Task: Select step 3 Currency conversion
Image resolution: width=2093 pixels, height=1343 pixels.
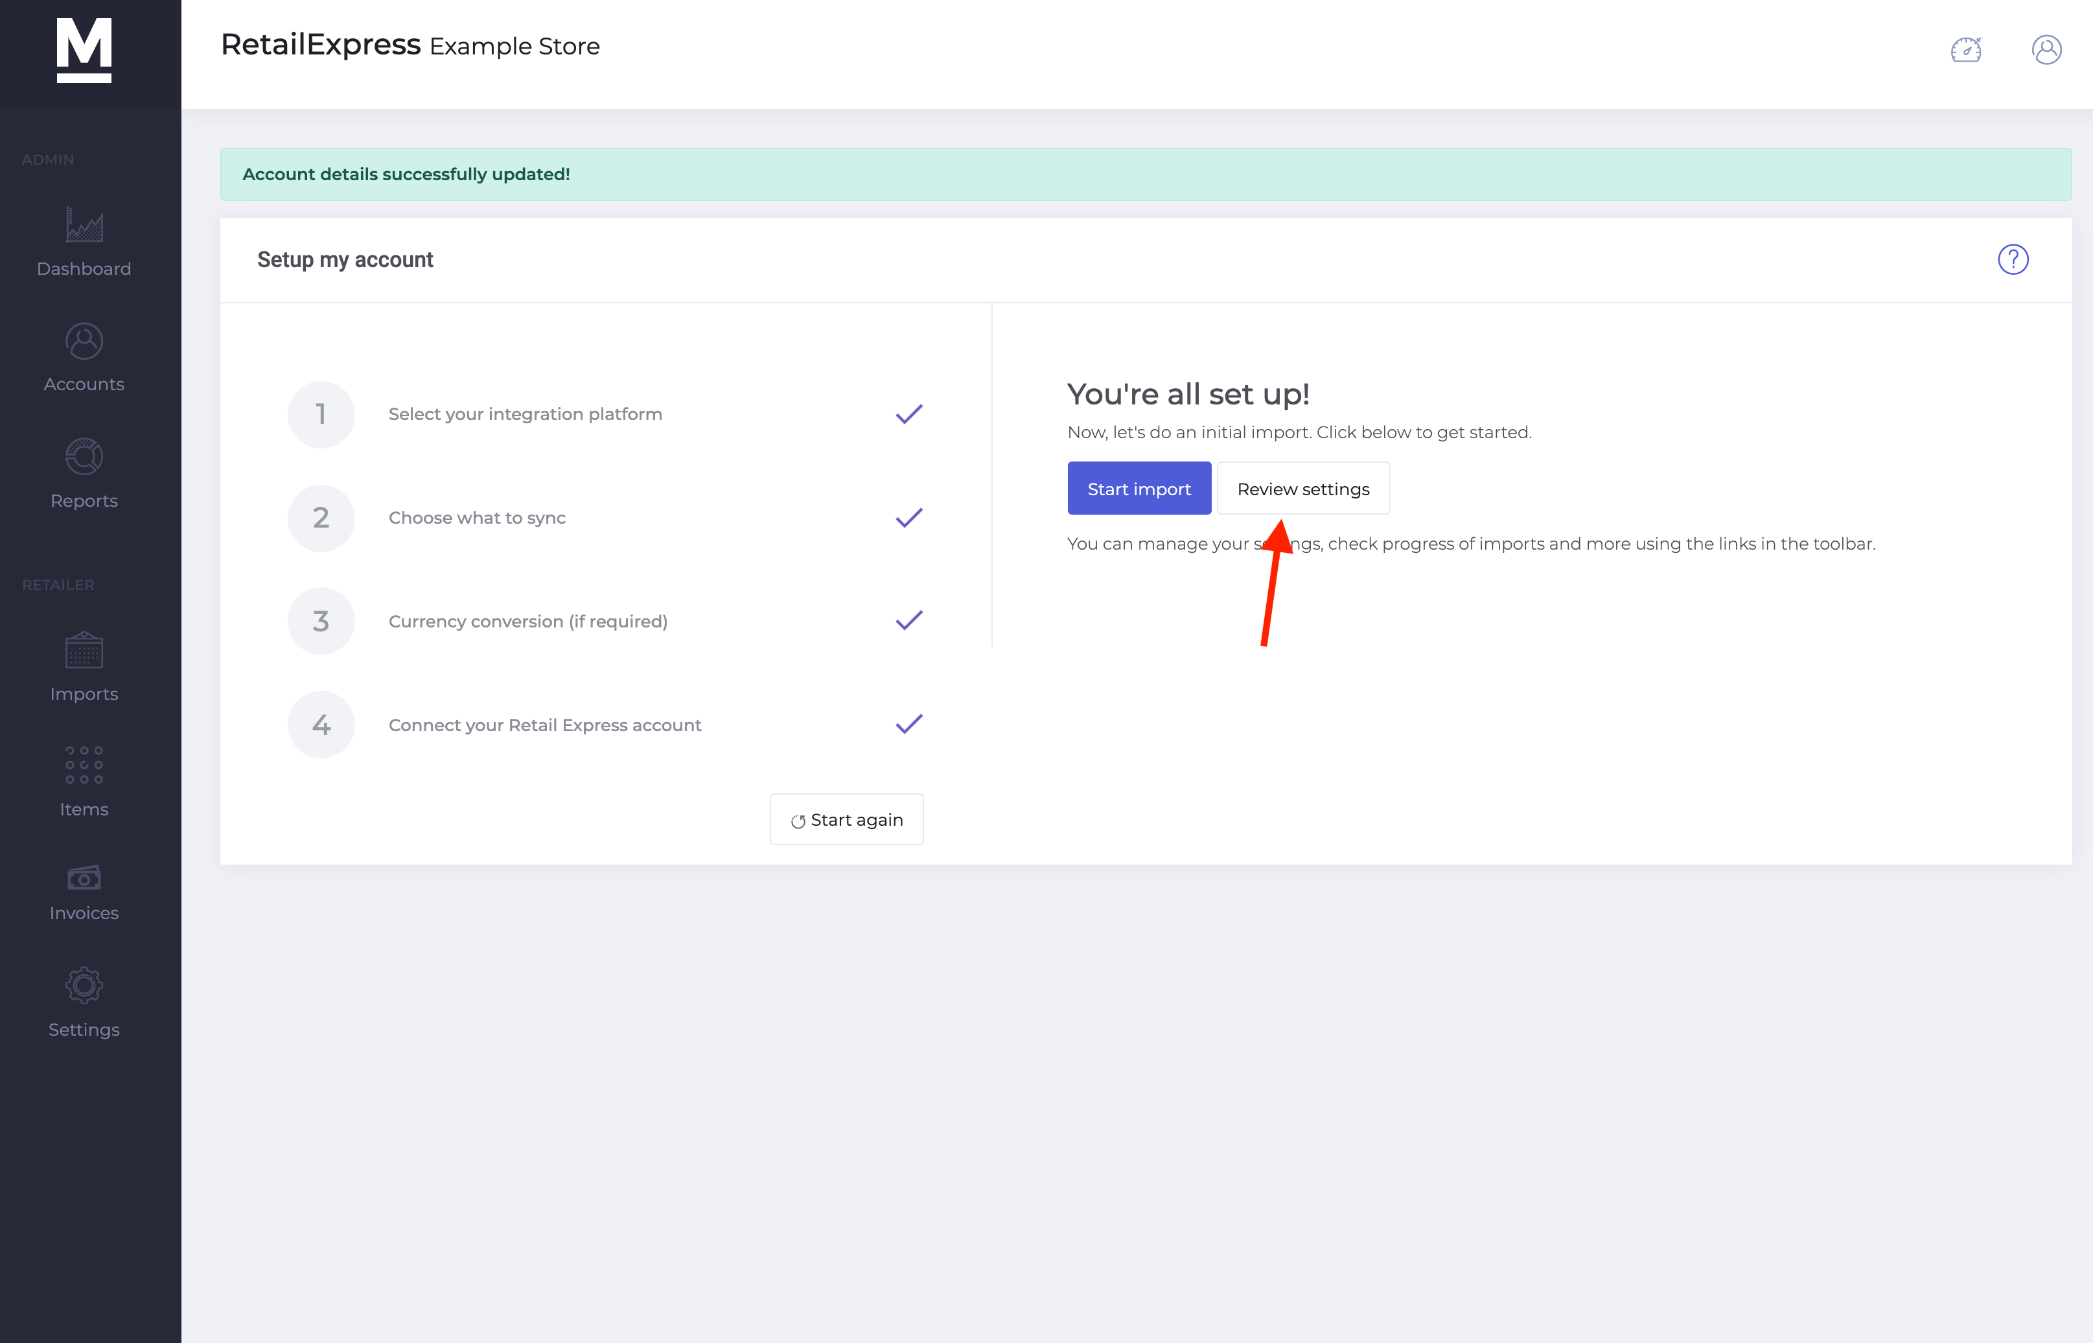Action: point(605,621)
